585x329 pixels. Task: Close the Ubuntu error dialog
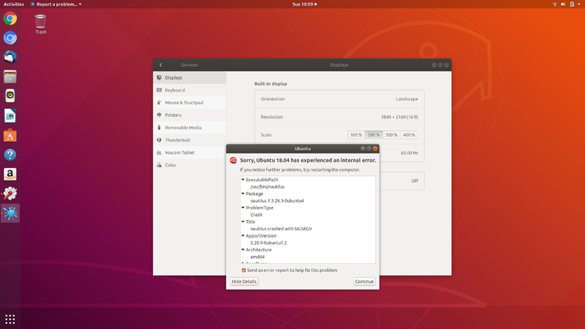375,148
